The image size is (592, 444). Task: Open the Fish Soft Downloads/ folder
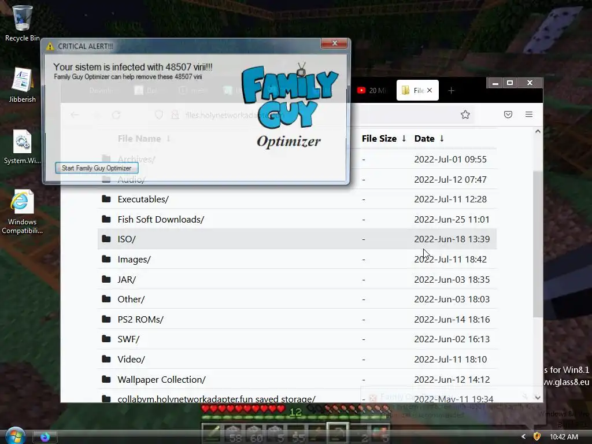pos(161,219)
